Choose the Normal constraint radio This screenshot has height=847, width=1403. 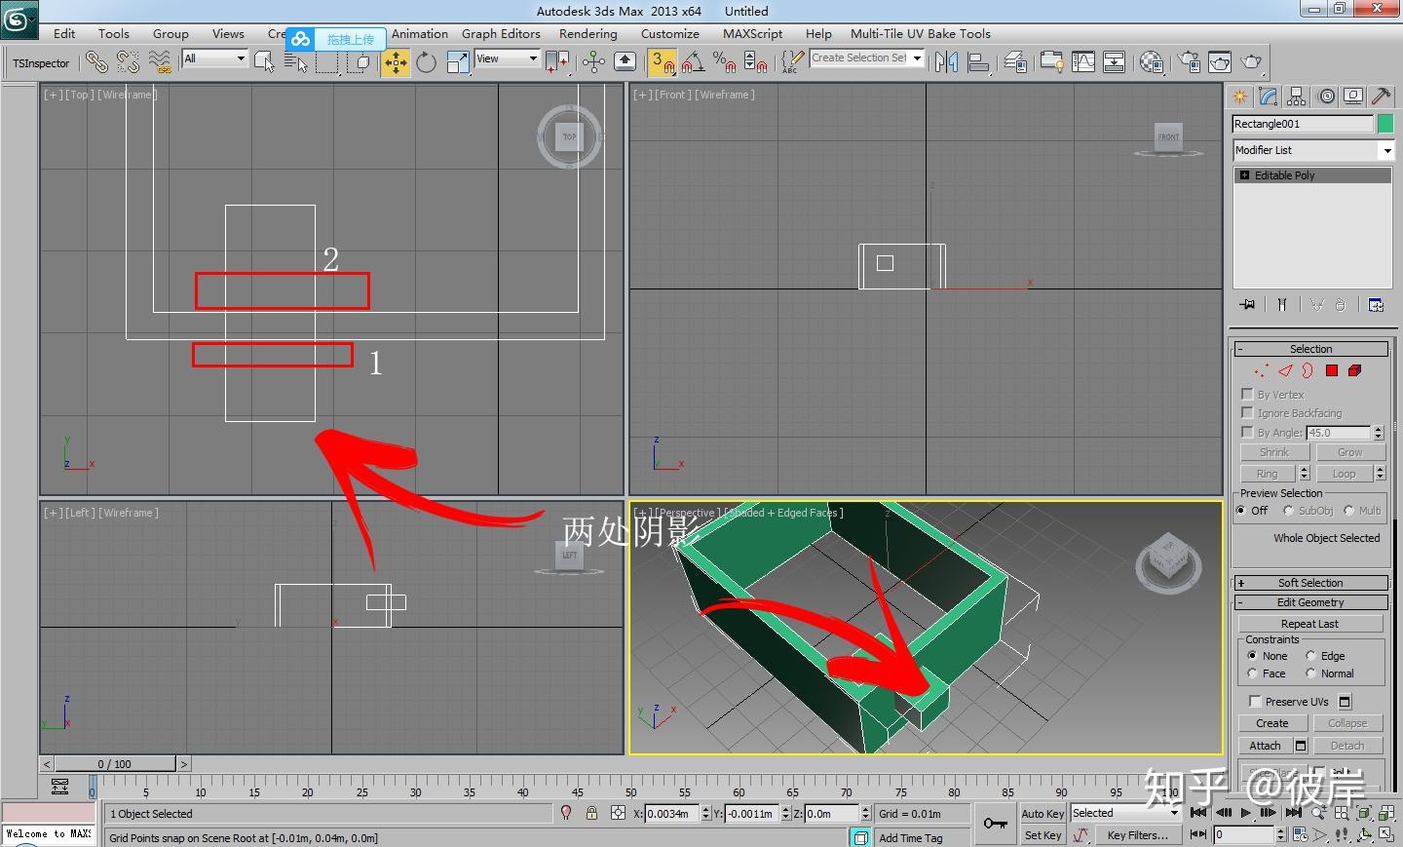1310,674
